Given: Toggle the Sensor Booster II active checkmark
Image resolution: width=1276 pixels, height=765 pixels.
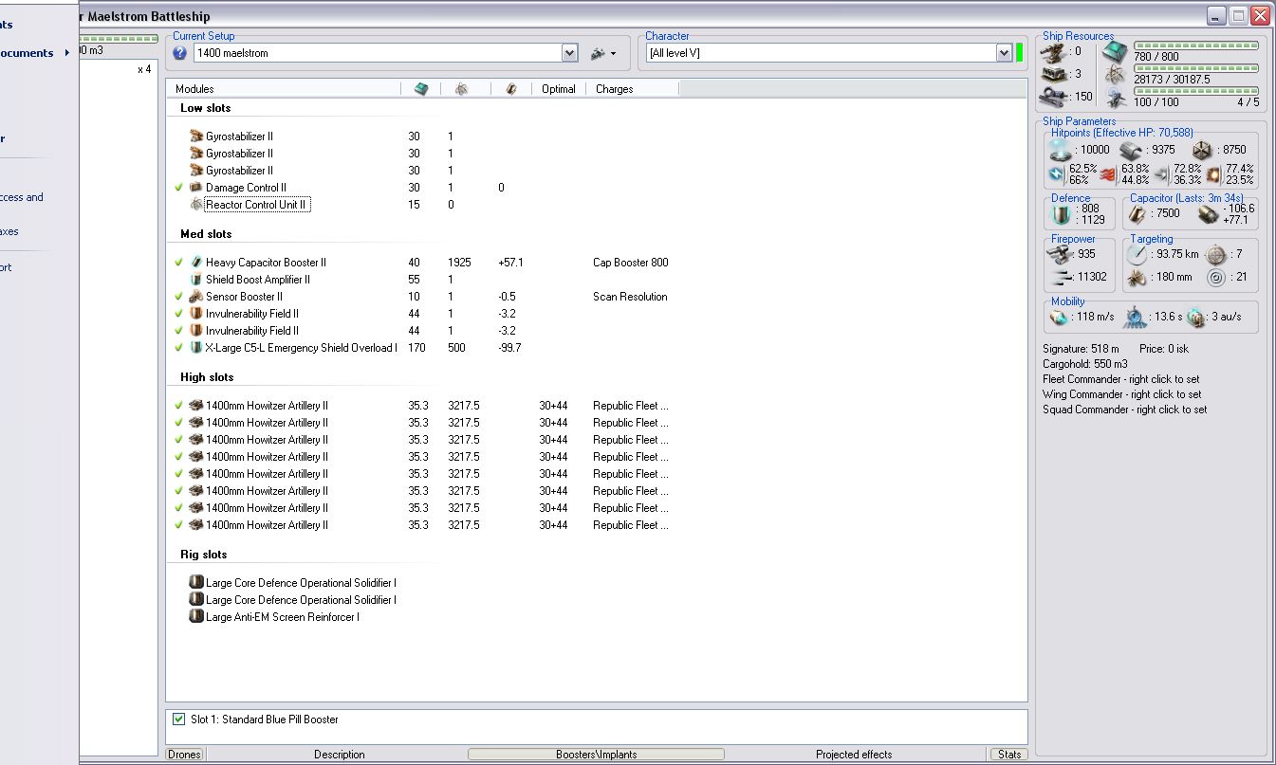Looking at the screenshot, I should pyautogui.click(x=179, y=297).
